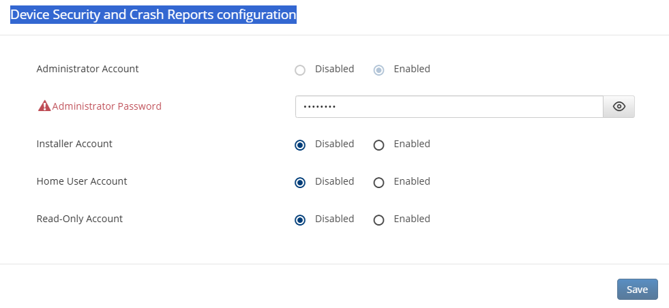
Task: Select Disabled radio for Installer Account
Action: click(300, 144)
